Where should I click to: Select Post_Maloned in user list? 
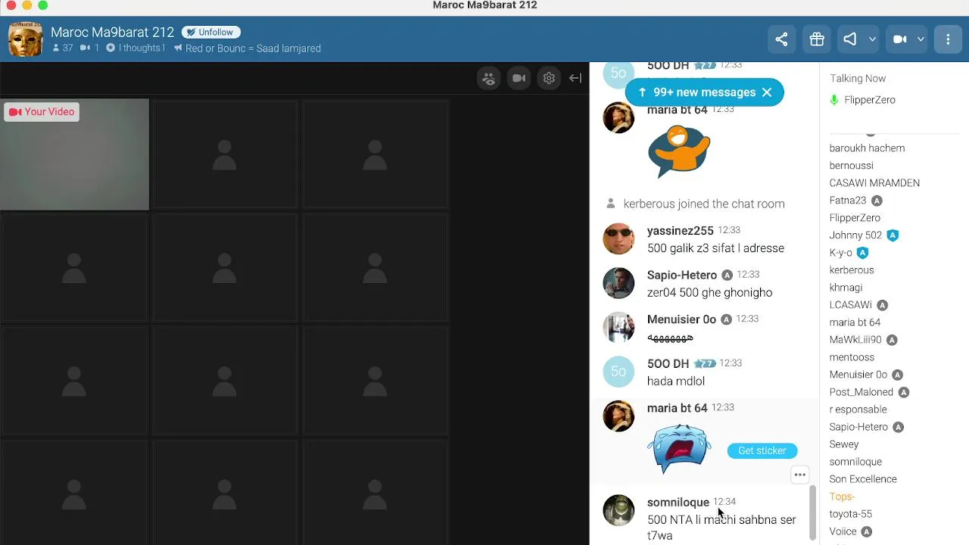862,392
